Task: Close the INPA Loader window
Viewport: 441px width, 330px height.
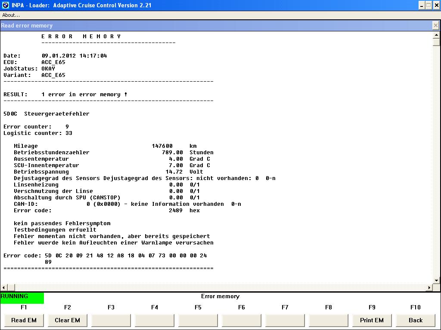Action: tap(436, 5)
